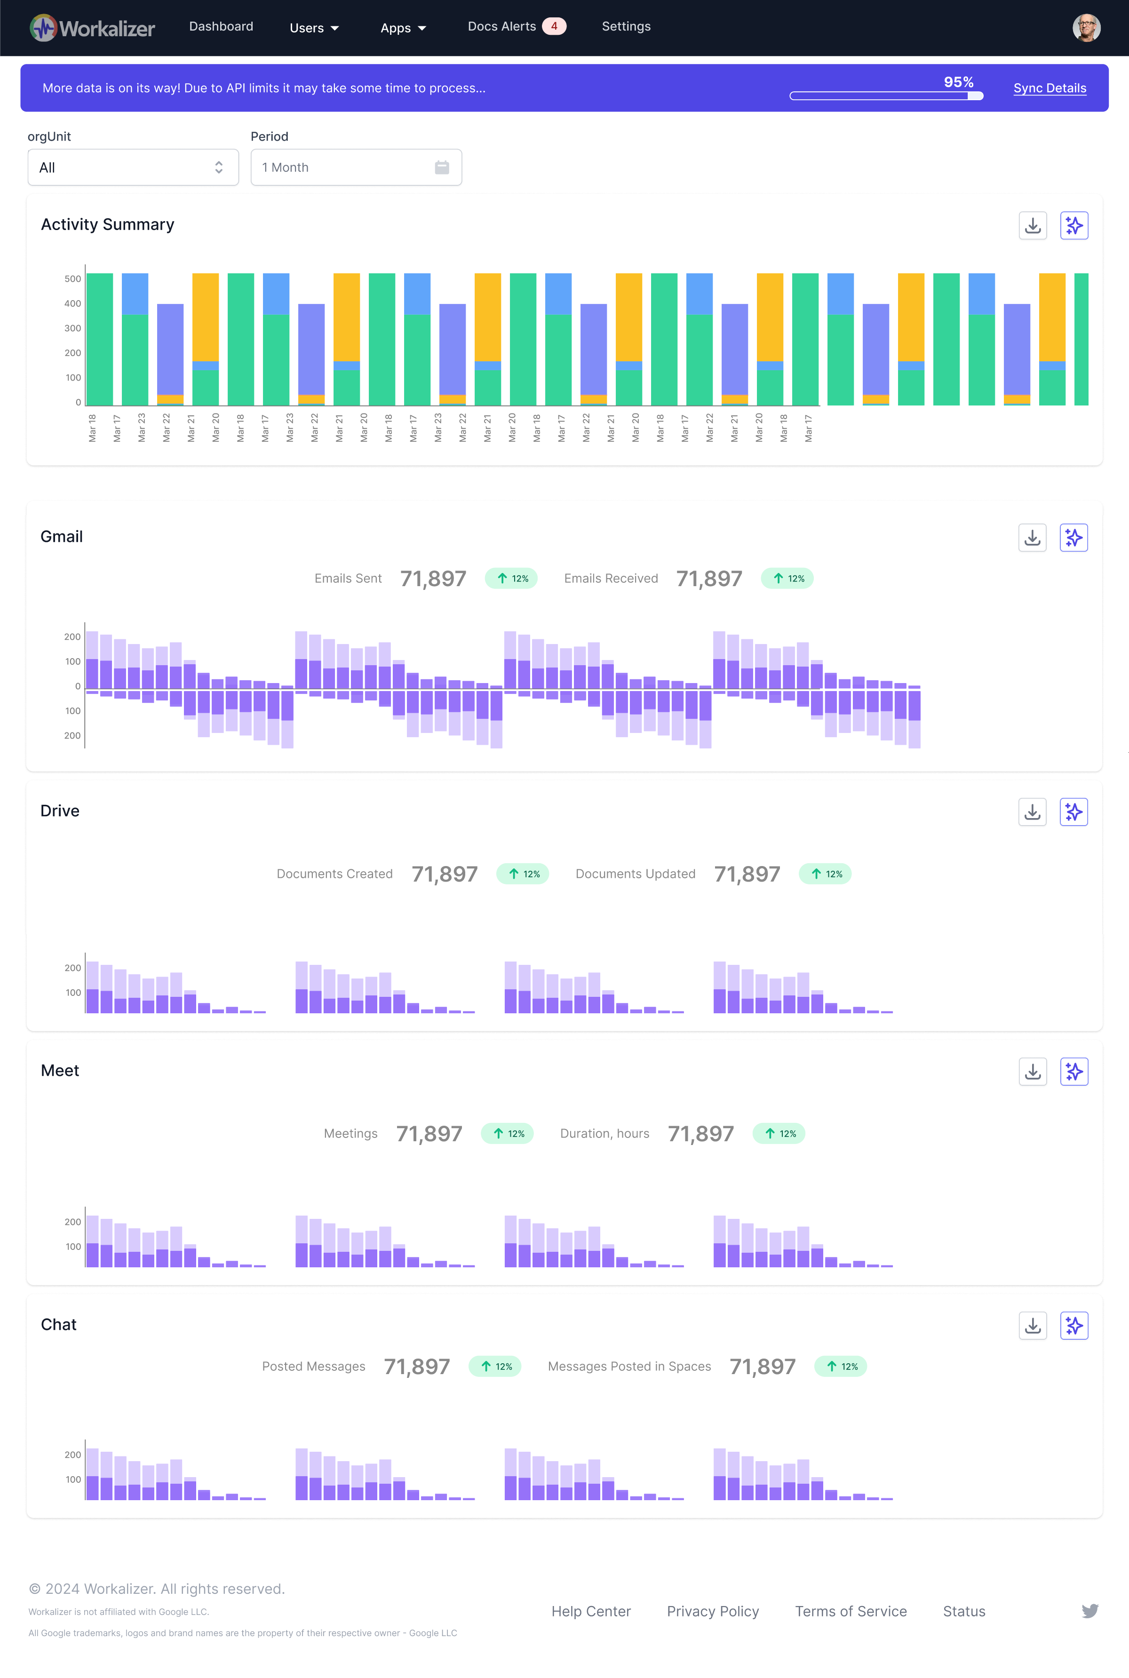
Task: Open the Help Center
Action: (592, 1612)
